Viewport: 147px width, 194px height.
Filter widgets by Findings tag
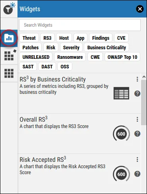(x=101, y=38)
